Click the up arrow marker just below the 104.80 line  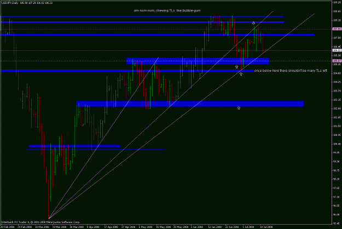[x=241, y=74]
